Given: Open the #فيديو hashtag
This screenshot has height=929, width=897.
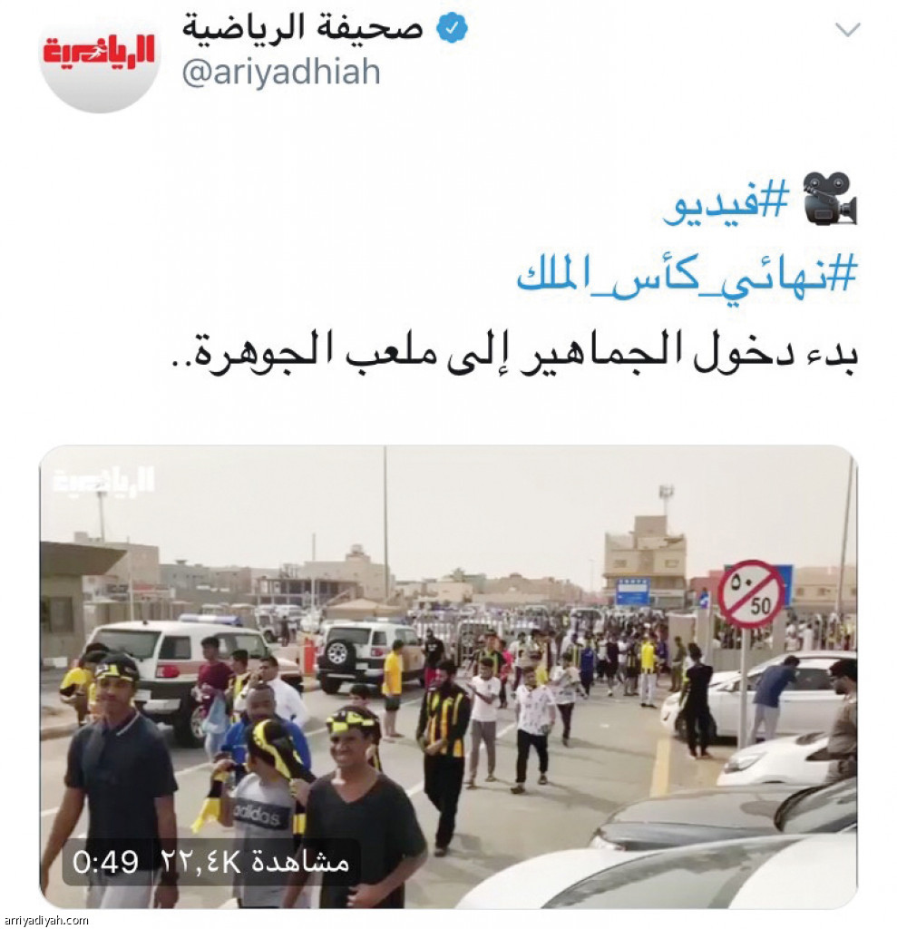Looking at the screenshot, I should pyautogui.click(x=726, y=200).
